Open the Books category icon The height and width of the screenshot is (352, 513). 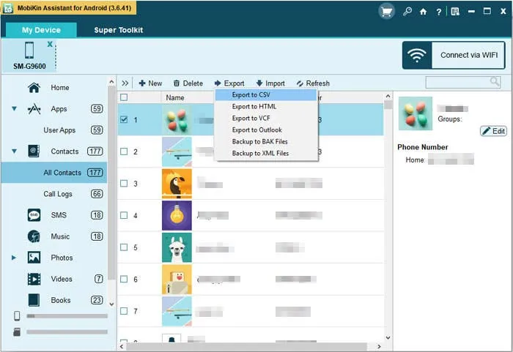pyautogui.click(x=34, y=300)
